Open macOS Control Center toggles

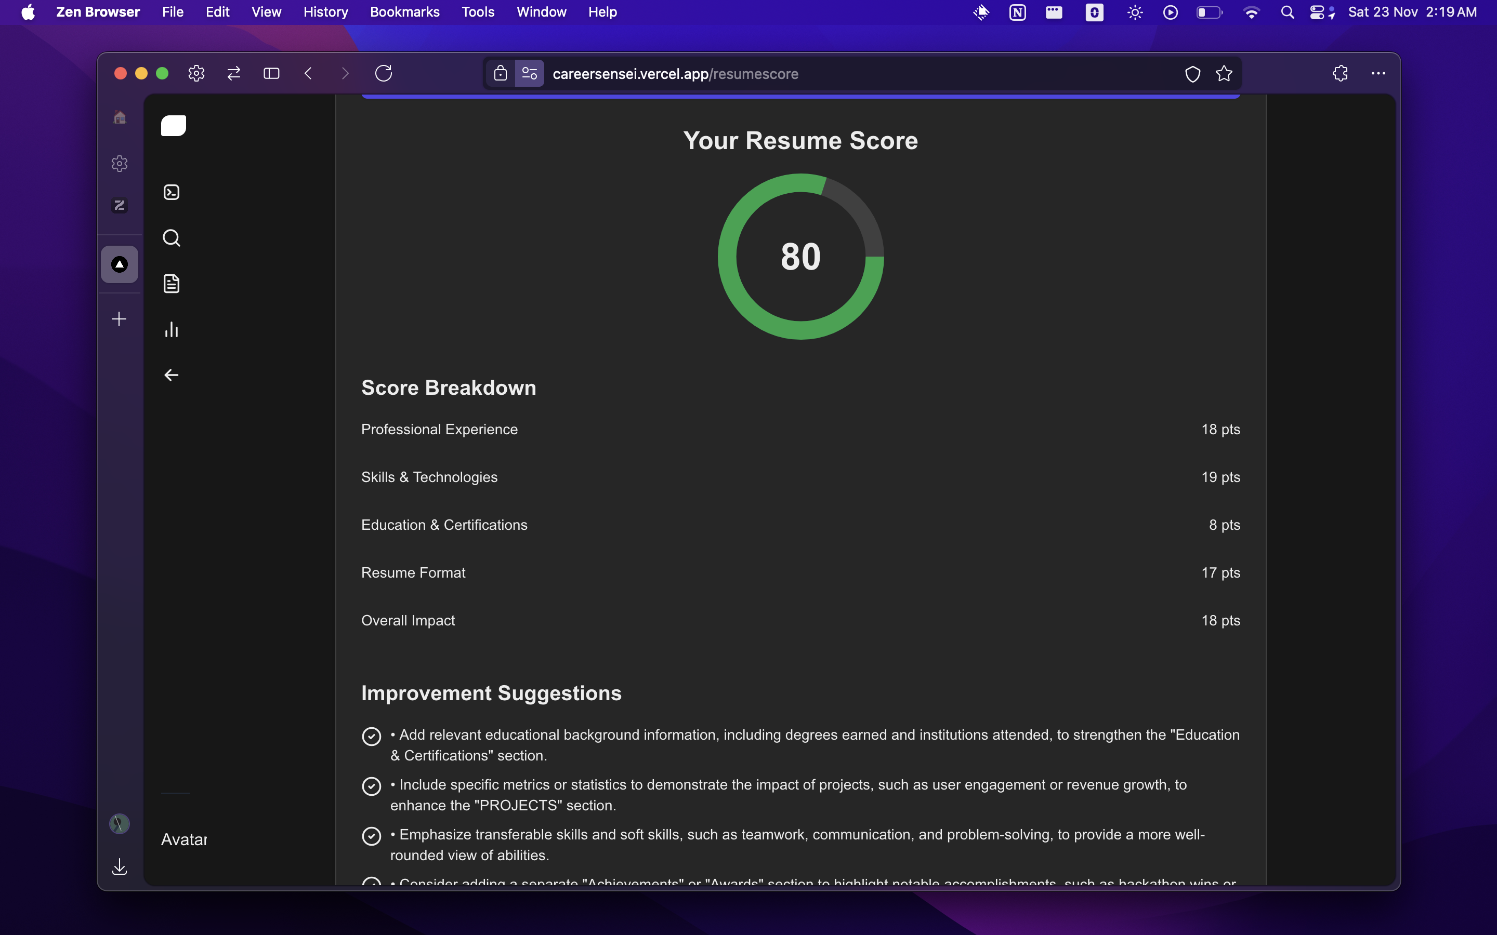(x=1317, y=12)
